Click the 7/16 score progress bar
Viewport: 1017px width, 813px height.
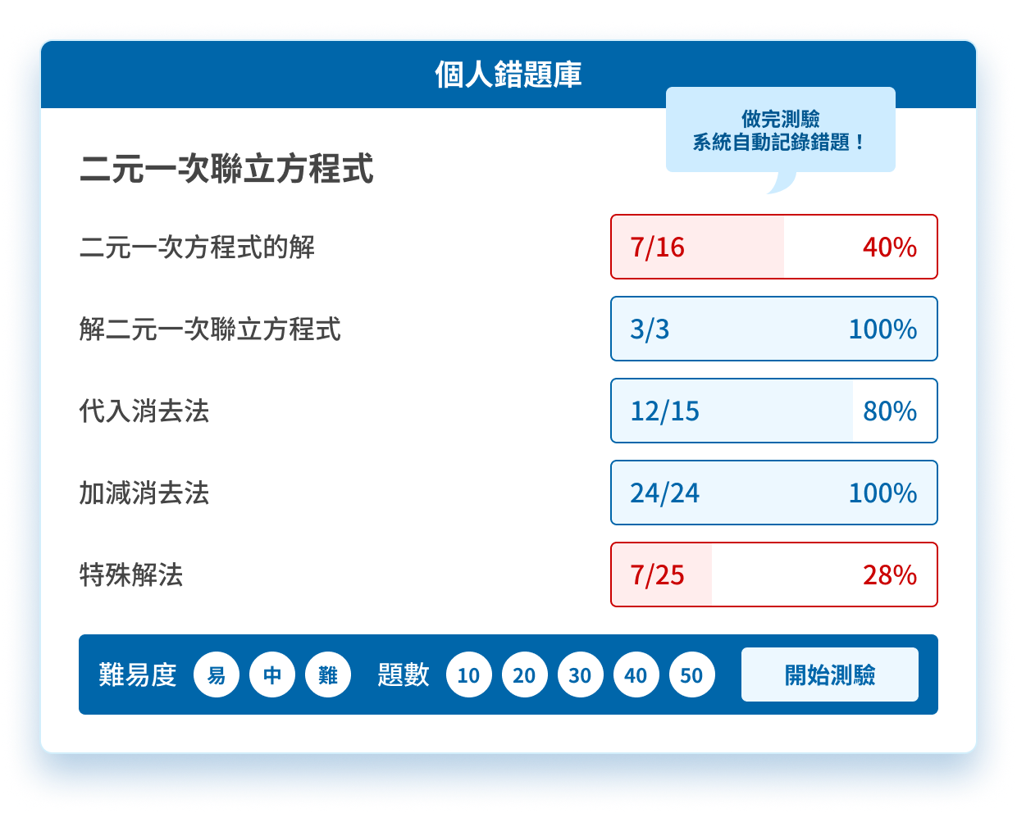774,247
